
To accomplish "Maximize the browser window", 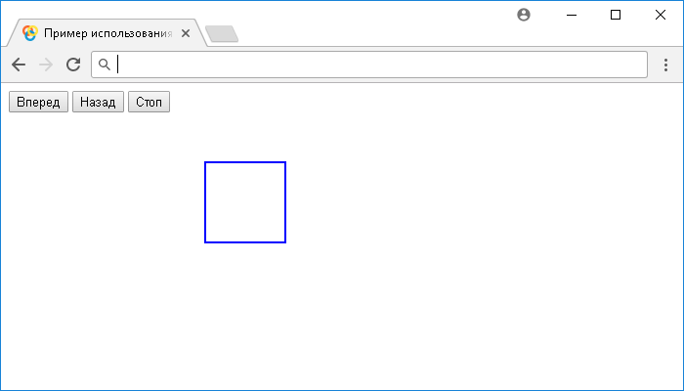I will click(x=616, y=15).
